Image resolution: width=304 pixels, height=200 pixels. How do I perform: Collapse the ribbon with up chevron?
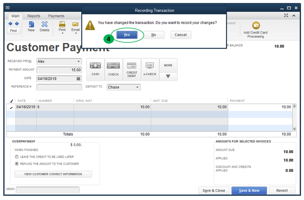click(x=294, y=16)
